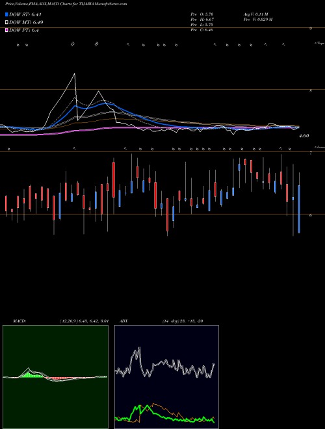
Task: Click the green MACD histogram bars
Action: (31, 374)
